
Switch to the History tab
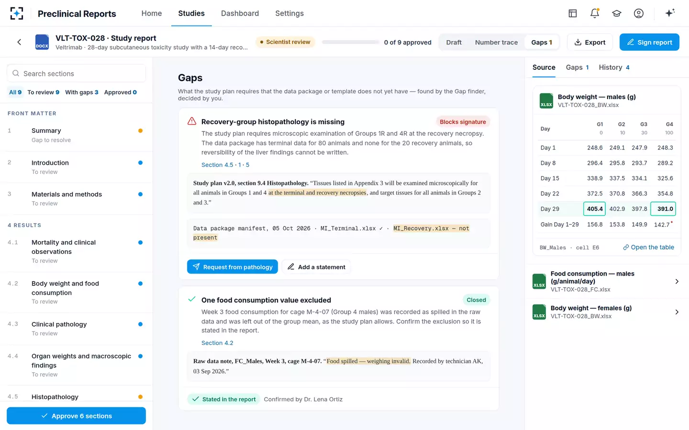click(614, 67)
